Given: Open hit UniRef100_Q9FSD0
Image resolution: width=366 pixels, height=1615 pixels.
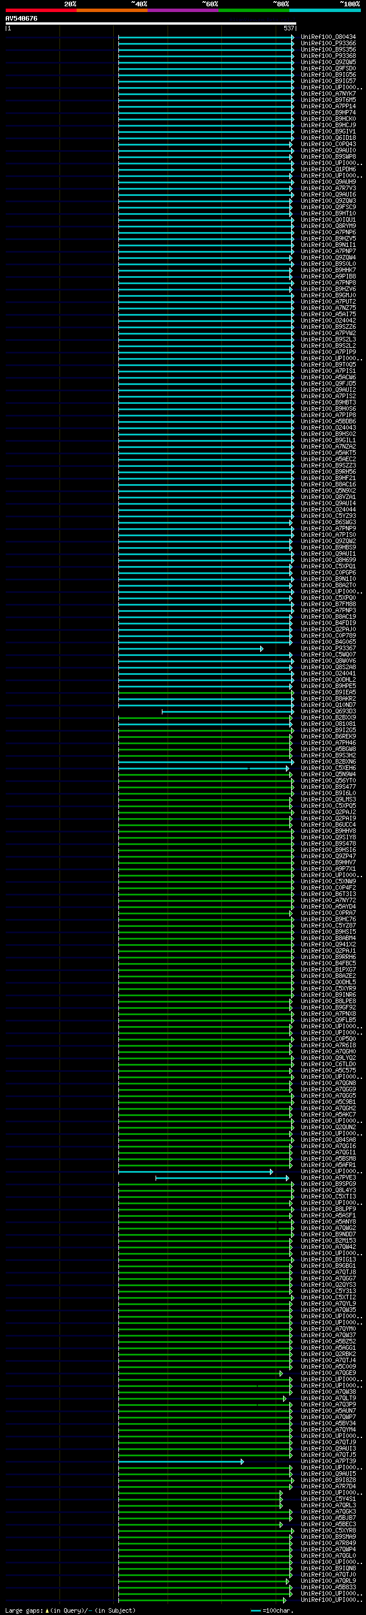Looking at the screenshot, I should click(328, 68).
